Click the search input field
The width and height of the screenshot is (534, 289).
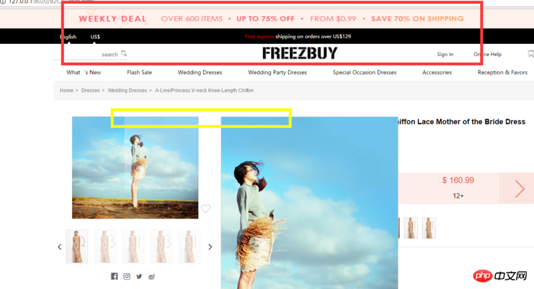tap(90, 54)
